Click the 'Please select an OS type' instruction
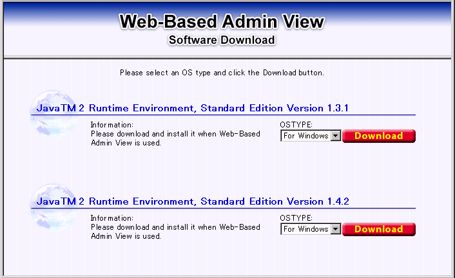This screenshot has height=278, width=455. coord(222,73)
